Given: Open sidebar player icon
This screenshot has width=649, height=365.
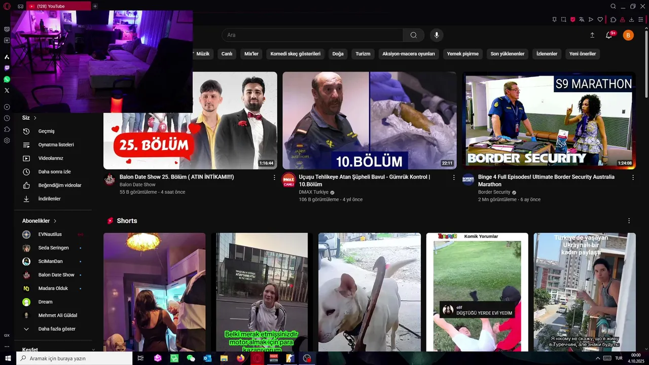Looking at the screenshot, I should tap(7, 107).
